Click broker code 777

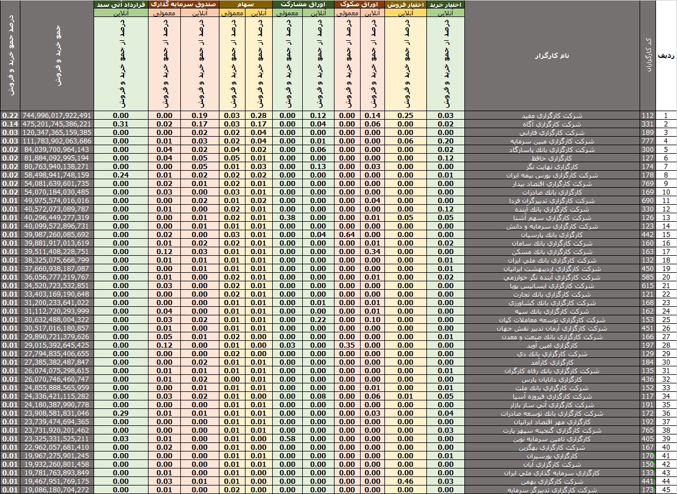coord(648,141)
